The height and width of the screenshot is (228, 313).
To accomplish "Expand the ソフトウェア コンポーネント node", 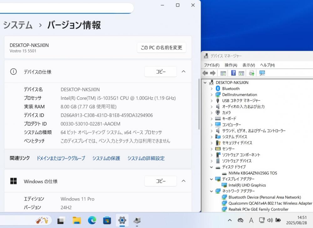I will (212, 155).
